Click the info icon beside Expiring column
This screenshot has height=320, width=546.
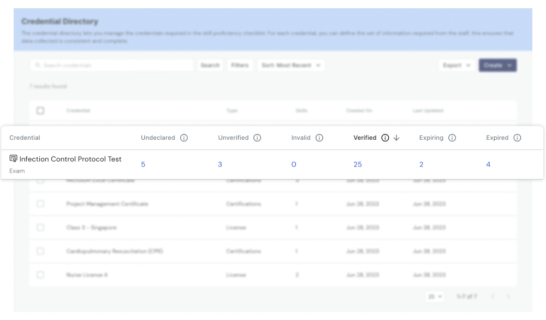pos(453,138)
